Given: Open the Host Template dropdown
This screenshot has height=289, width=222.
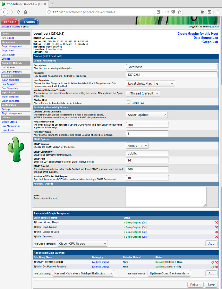Looking at the screenshot, I should [x=150, y=83].
